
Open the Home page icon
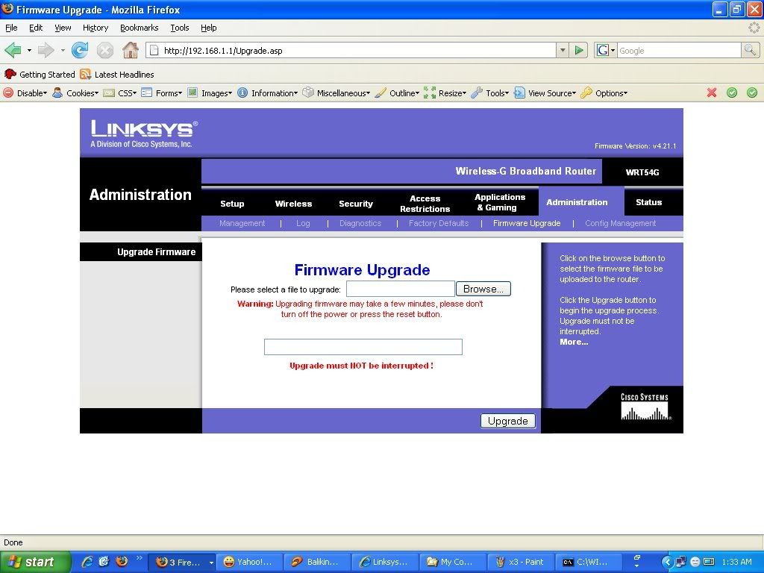point(130,50)
